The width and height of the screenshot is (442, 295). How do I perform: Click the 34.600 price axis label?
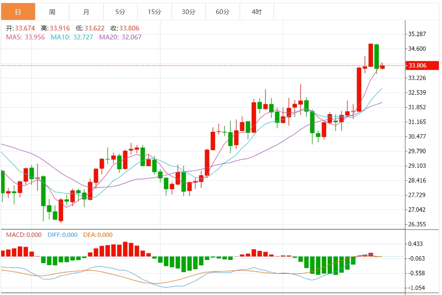click(x=417, y=49)
